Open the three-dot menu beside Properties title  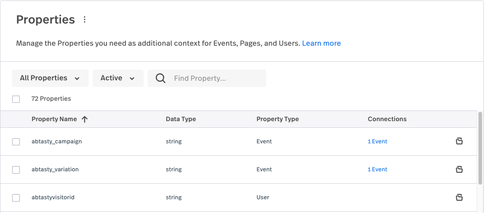(x=85, y=20)
